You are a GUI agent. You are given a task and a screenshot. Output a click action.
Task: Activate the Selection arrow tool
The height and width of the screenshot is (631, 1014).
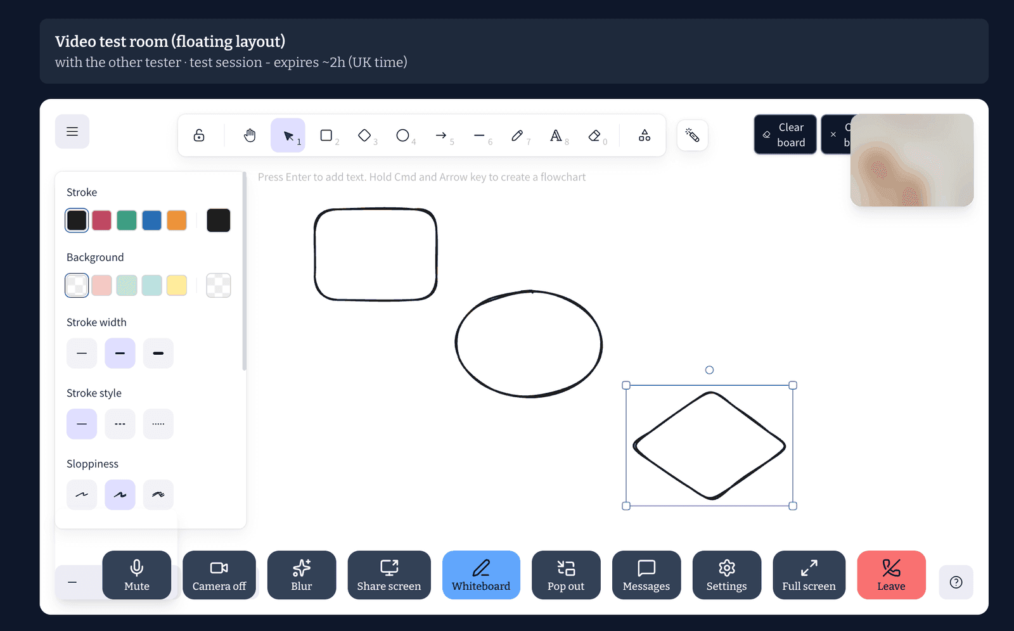[x=288, y=136]
